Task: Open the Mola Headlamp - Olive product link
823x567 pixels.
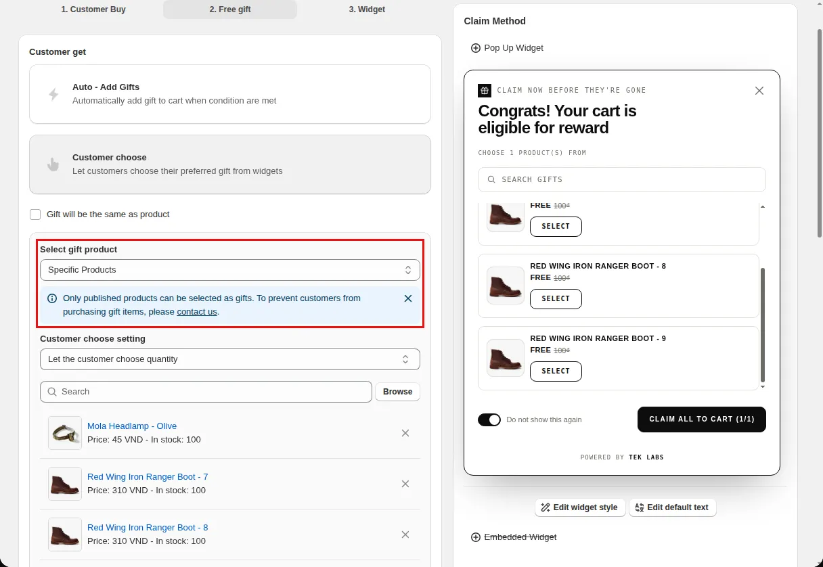Action: 132,426
